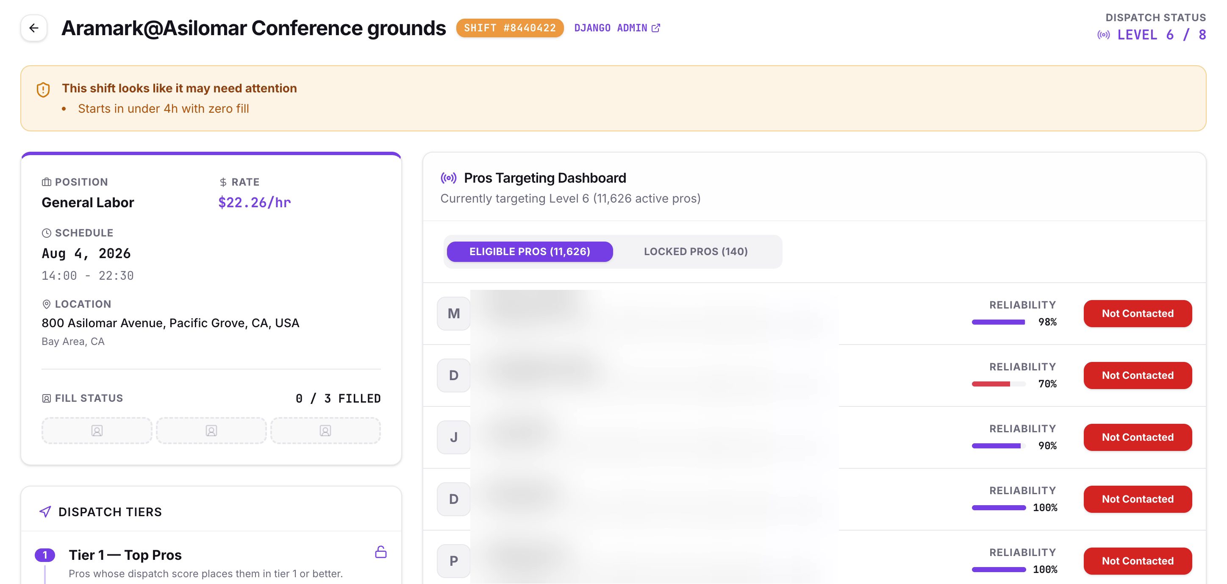
Task: Click the $22.26/hr rate value
Action: point(254,203)
